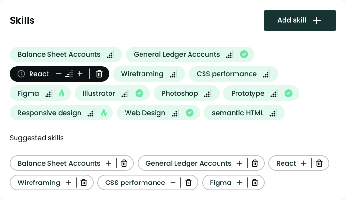Add the suggested Figma skill
Image resolution: width=346 pixels, height=200 pixels.
pos(239,183)
